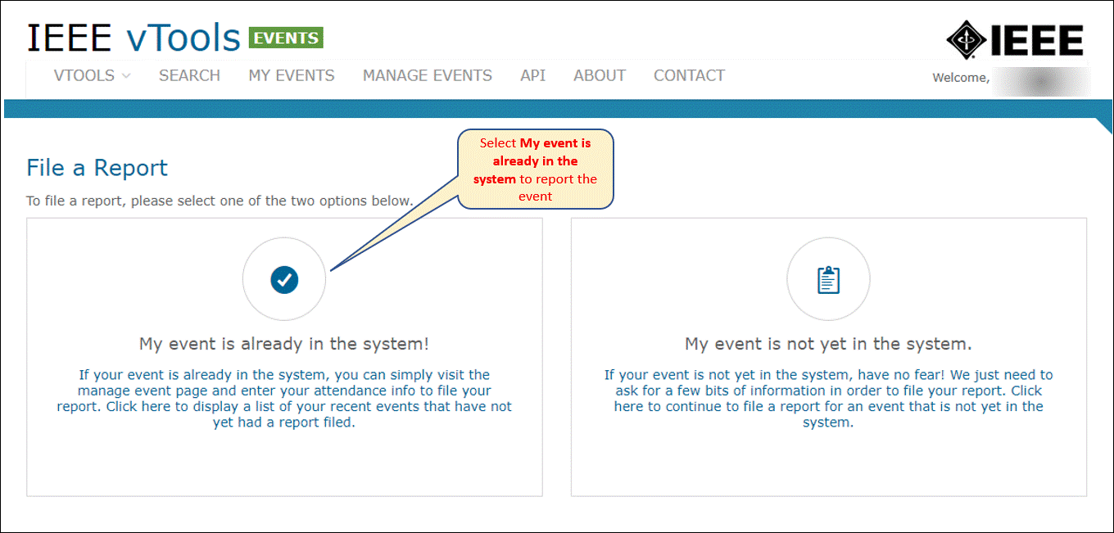Click the yellow instruction callout bubble

(535, 169)
